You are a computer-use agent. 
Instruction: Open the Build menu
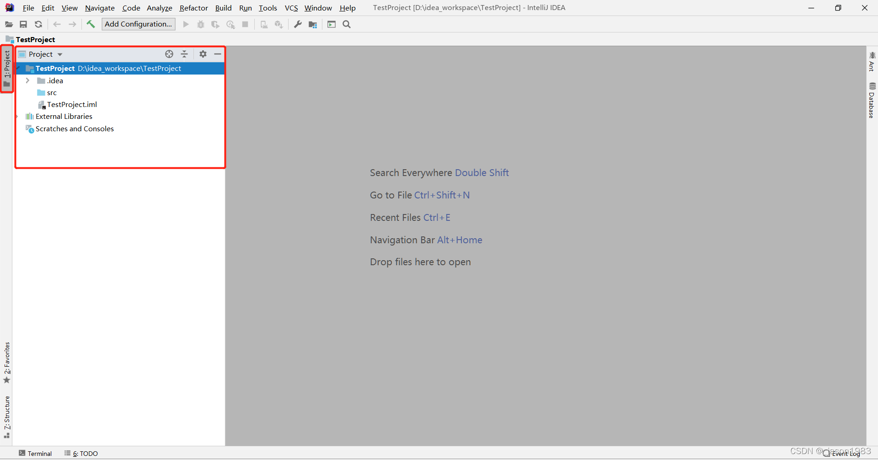pos(223,8)
